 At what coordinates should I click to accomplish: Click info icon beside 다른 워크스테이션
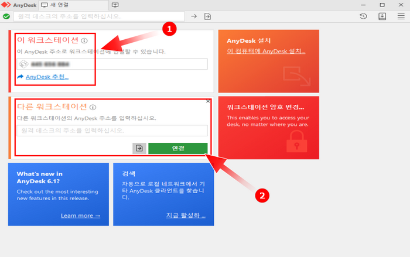point(93,107)
